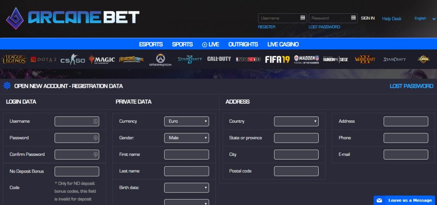Viewport: 437px width, 205px height.
Task: Open the Madden NFL icon
Action: [x=307, y=59]
